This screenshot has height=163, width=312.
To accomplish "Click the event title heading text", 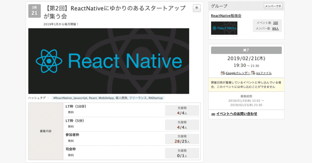I will pos(115,12).
